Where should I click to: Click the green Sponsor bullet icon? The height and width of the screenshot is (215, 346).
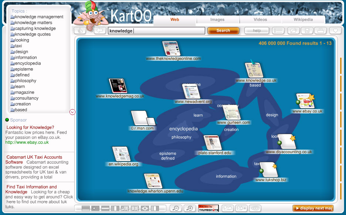pyautogui.click(x=7, y=120)
